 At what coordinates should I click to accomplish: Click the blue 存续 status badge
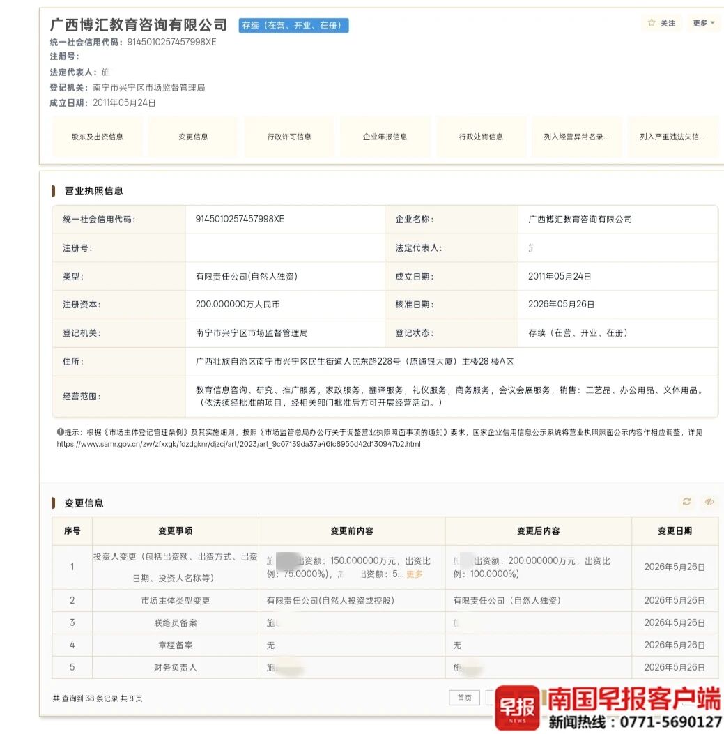pyautogui.click(x=293, y=25)
